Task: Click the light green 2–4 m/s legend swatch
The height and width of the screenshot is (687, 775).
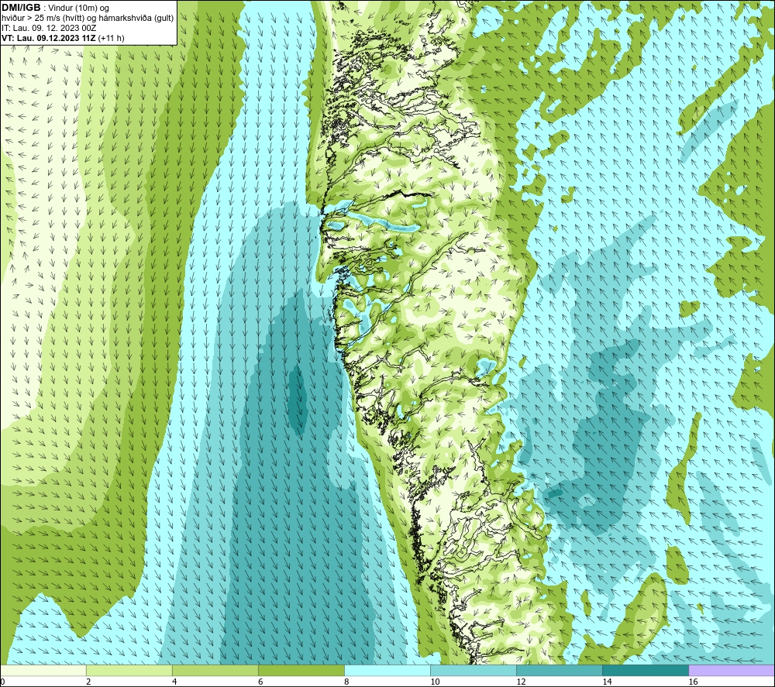Action: [129, 670]
